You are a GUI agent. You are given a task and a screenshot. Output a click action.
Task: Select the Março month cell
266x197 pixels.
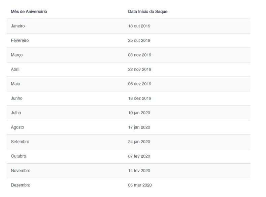[17, 55]
